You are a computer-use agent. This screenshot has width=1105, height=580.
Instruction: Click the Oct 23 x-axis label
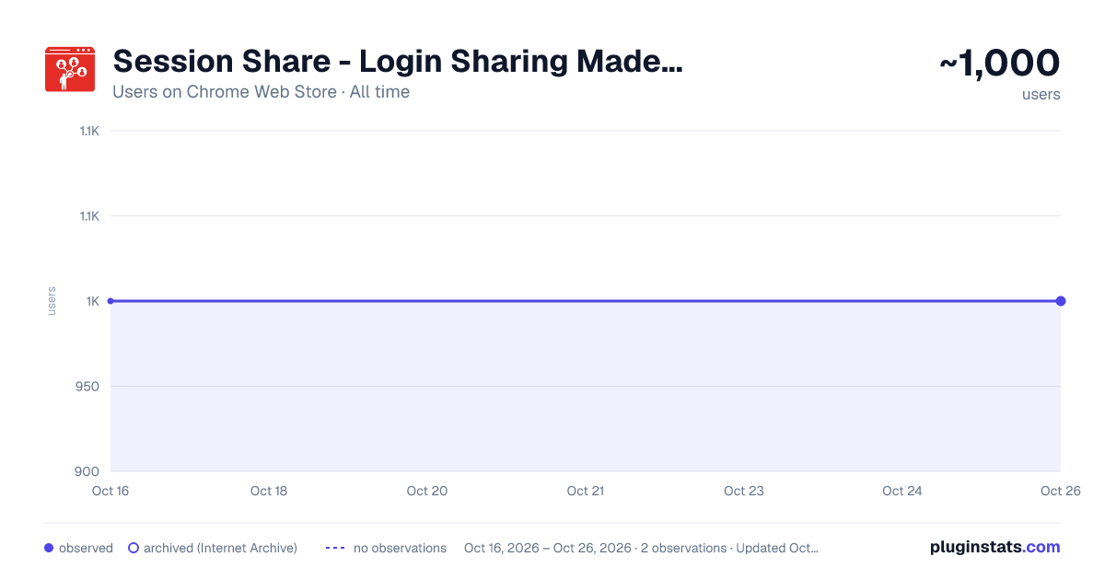744,491
